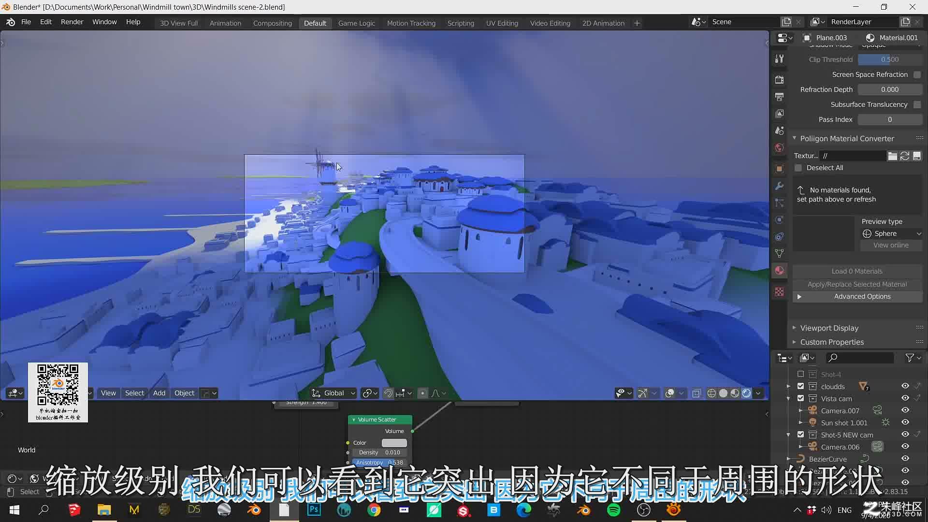Toggle snapping magnet icon
The width and height of the screenshot is (928, 522).
click(388, 393)
